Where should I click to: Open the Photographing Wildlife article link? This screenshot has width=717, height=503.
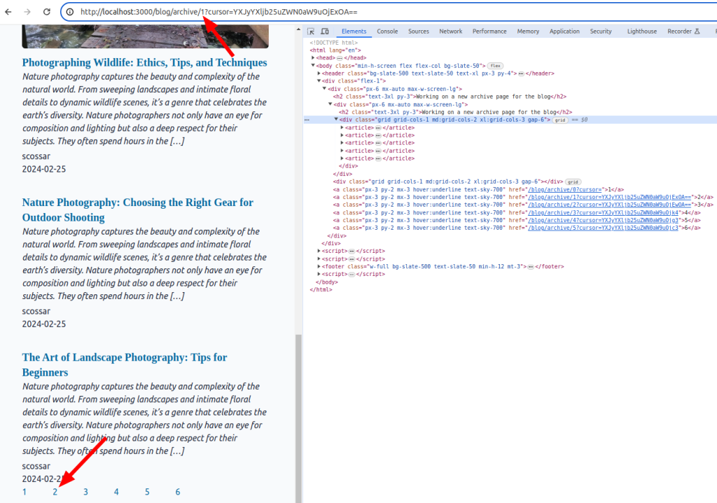coord(144,63)
